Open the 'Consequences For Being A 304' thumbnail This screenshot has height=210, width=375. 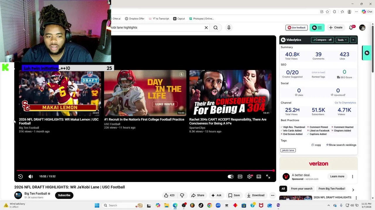[230, 93]
